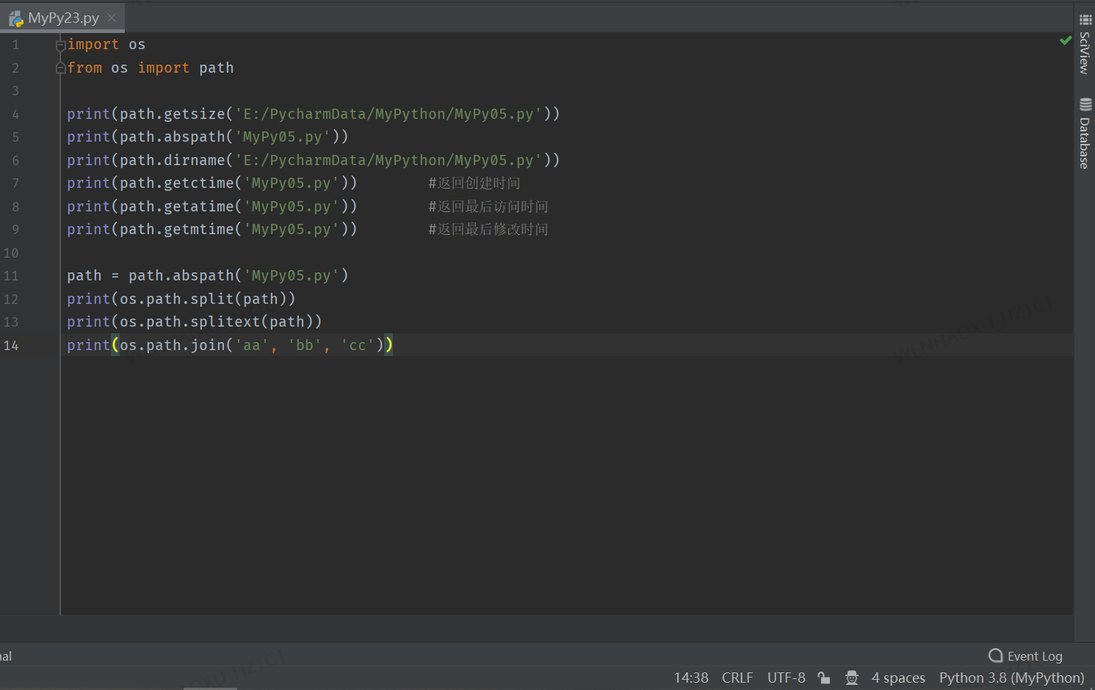Click the path.abspath print call on line 5

coord(208,137)
